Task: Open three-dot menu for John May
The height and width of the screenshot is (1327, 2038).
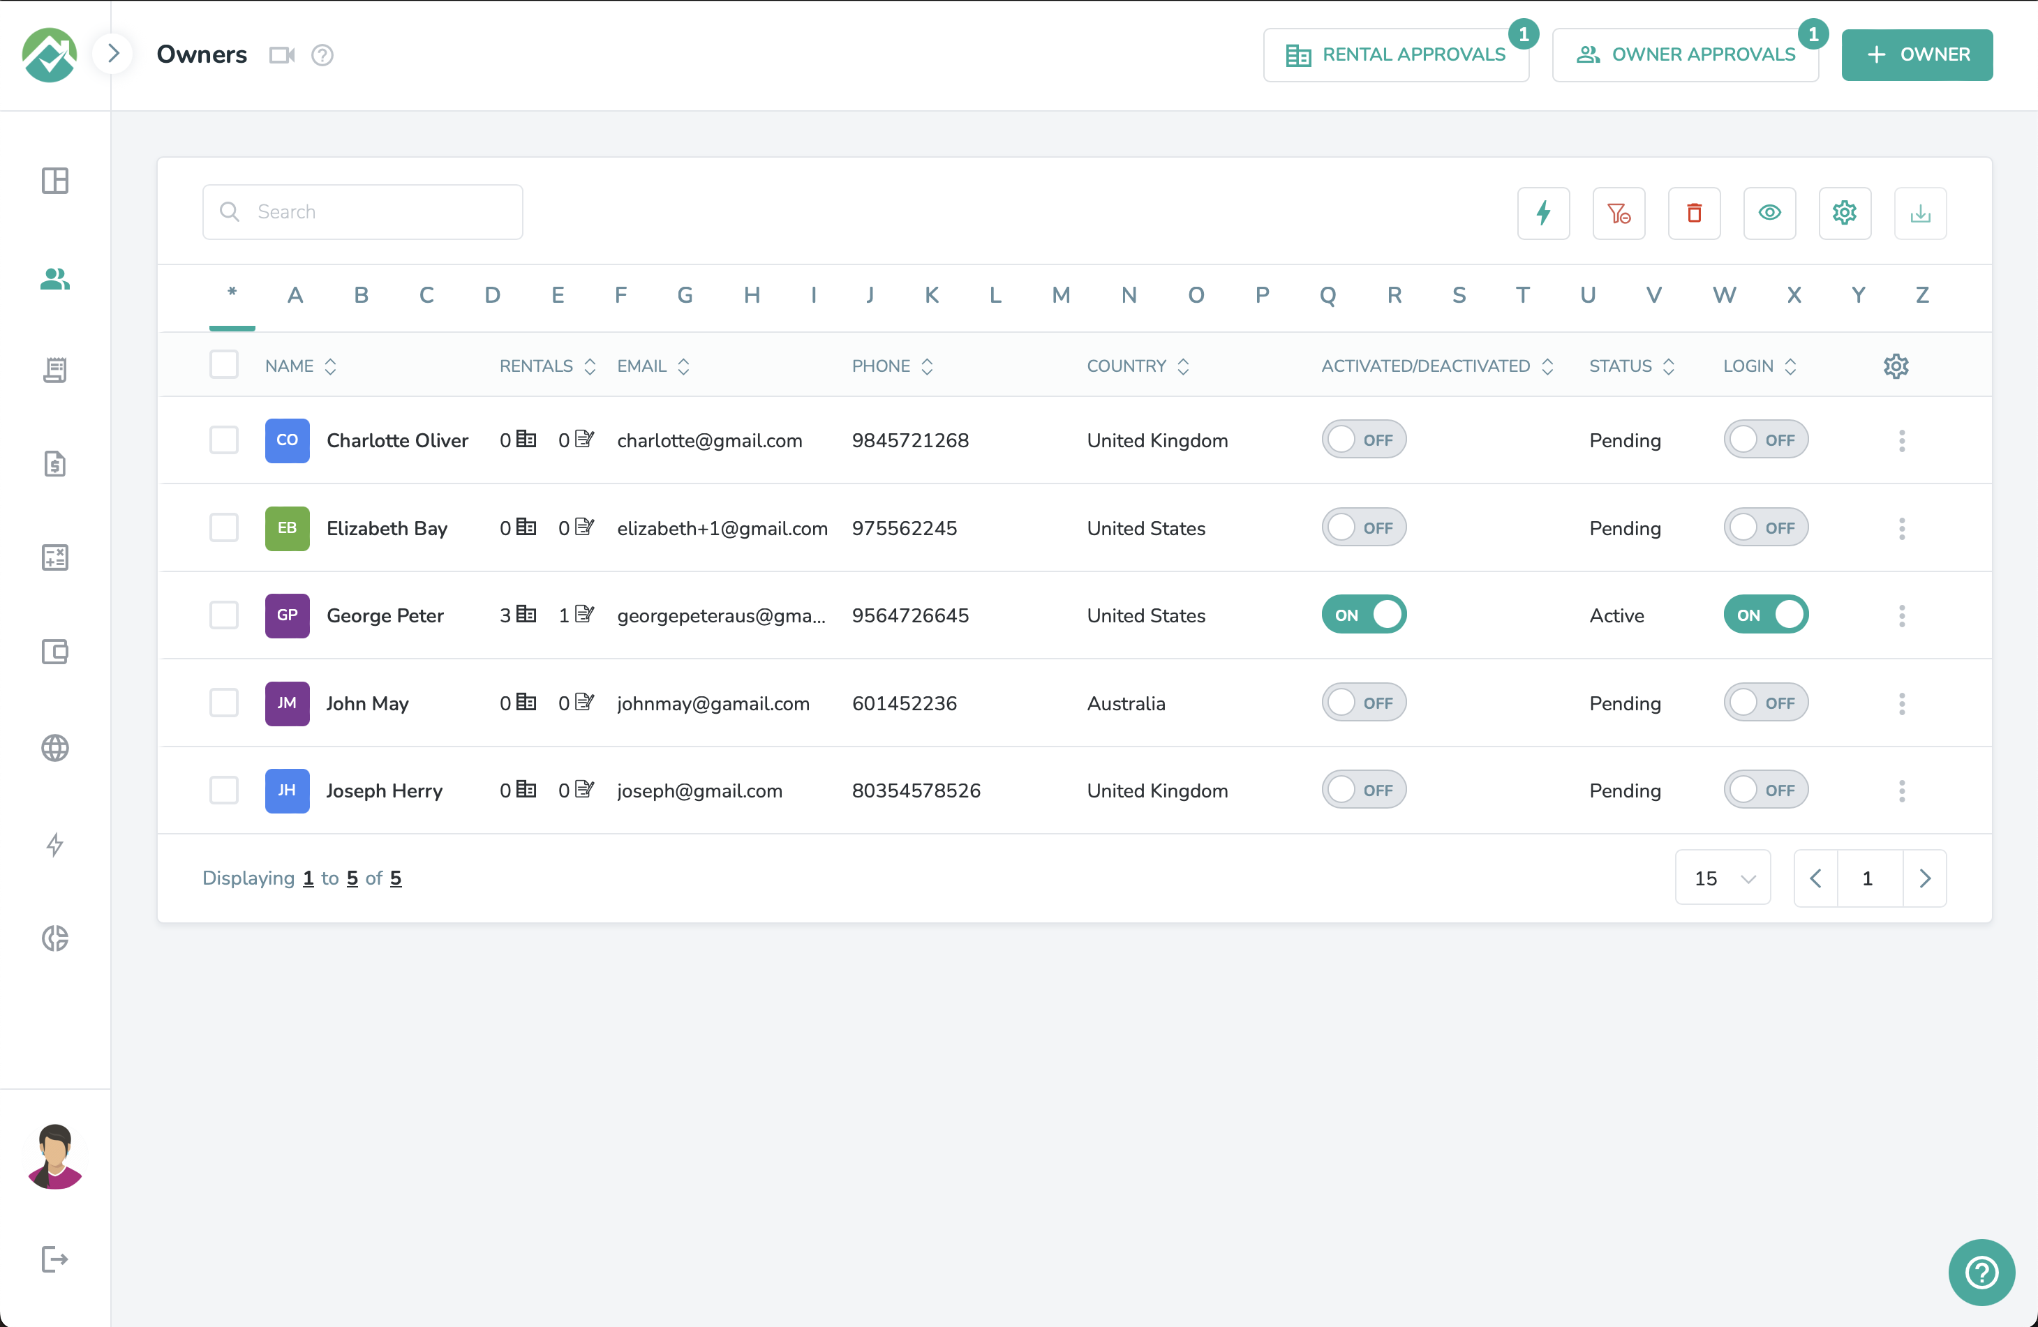Action: point(1902,703)
